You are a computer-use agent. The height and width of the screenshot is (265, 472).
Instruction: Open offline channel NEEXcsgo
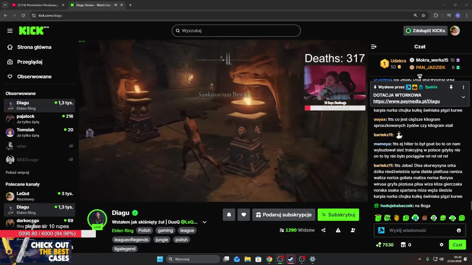[x=39, y=160]
